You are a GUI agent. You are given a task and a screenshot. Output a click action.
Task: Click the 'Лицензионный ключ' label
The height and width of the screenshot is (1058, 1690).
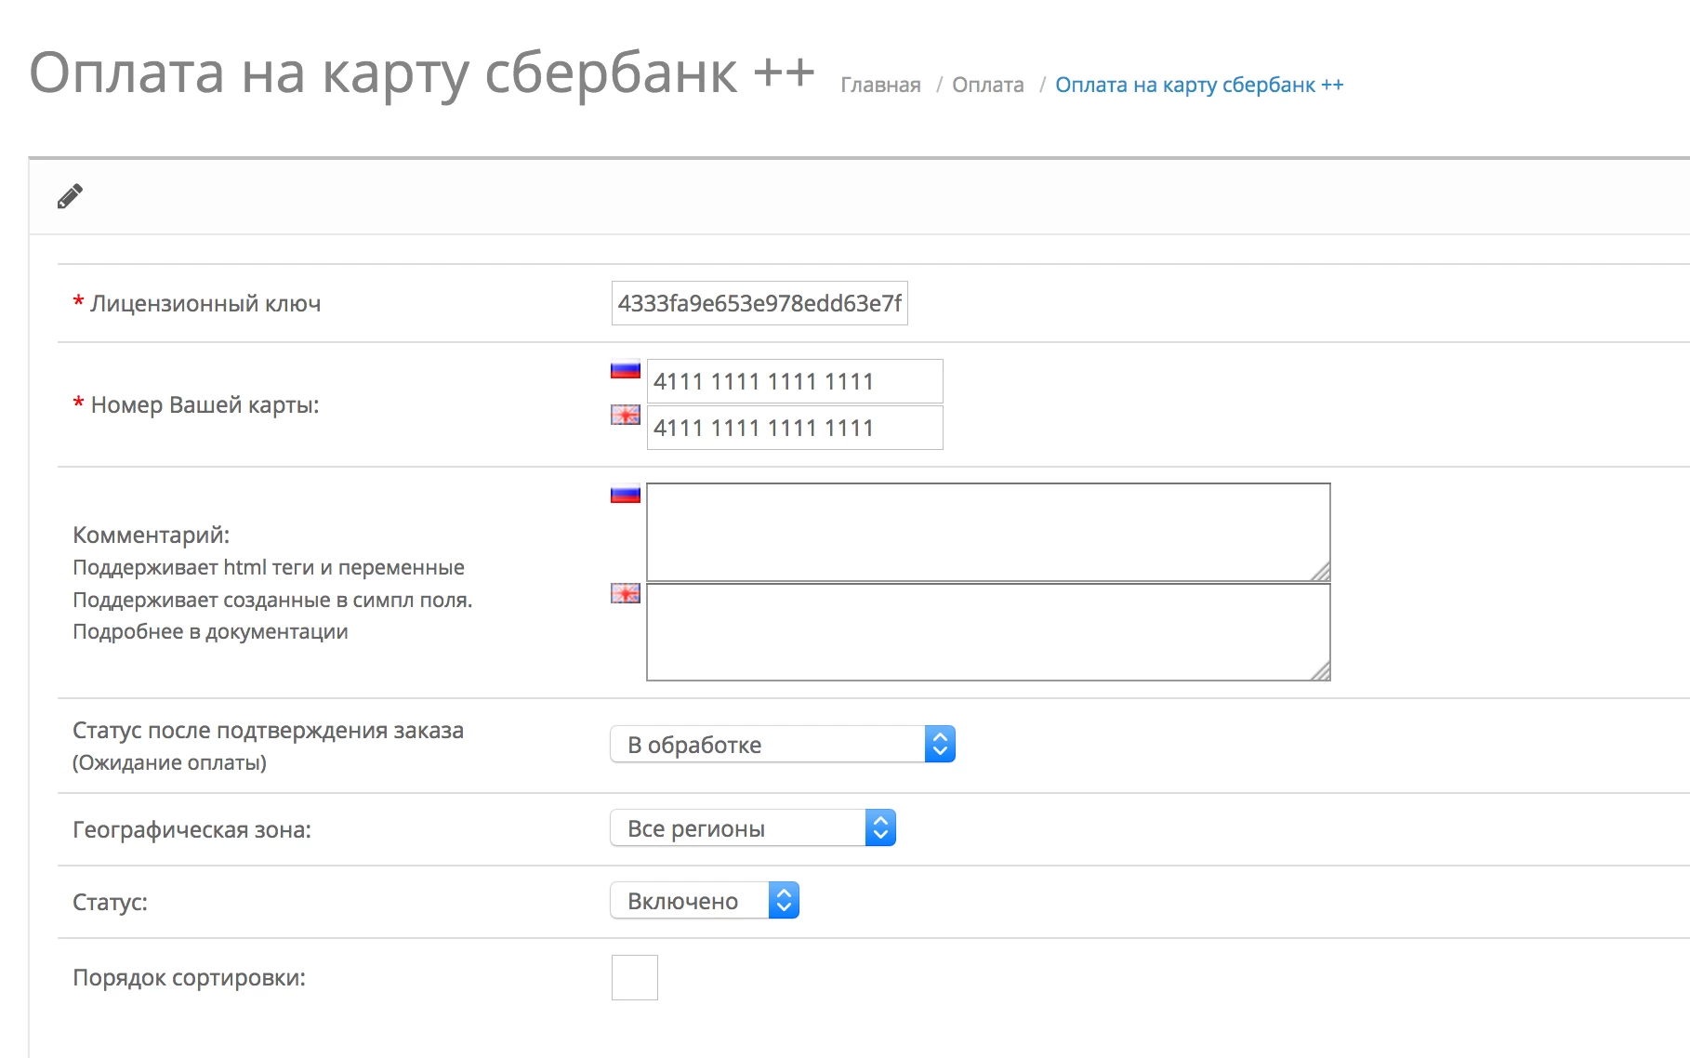[x=205, y=304]
